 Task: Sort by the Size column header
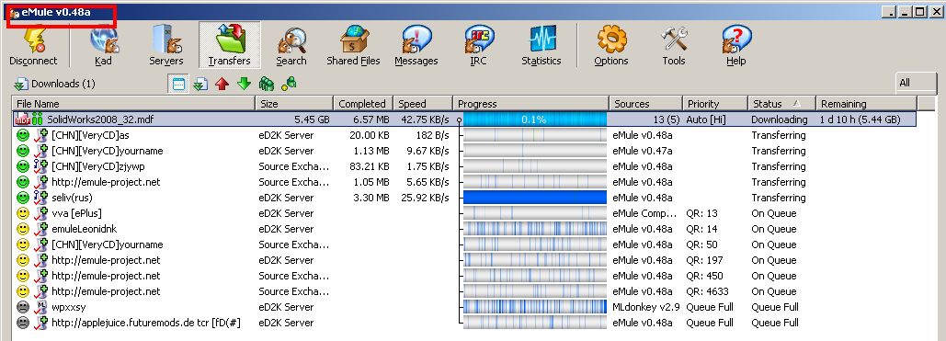coord(294,104)
